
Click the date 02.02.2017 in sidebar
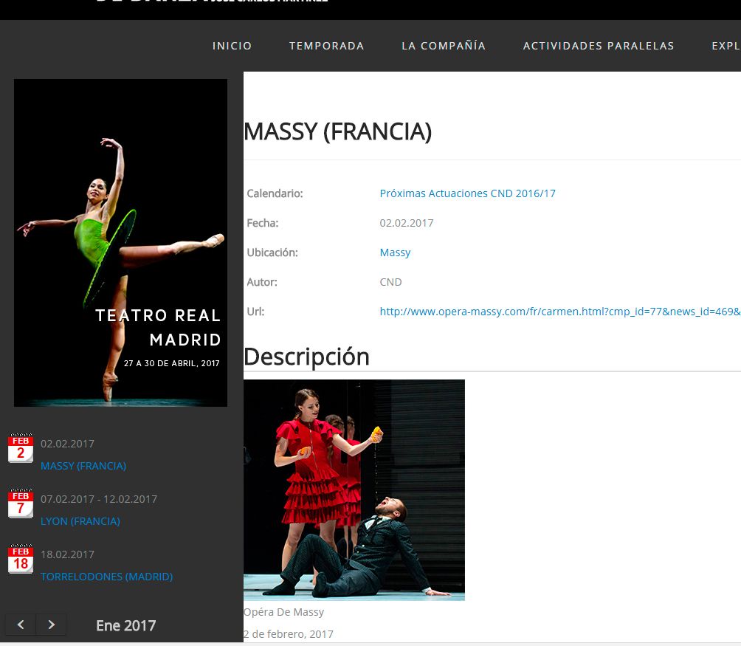(x=68, y=444)
